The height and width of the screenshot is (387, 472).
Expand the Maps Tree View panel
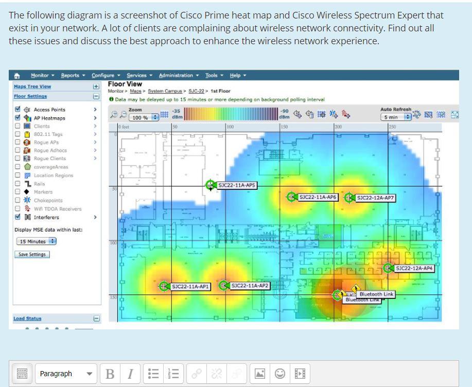click(96, 86)
